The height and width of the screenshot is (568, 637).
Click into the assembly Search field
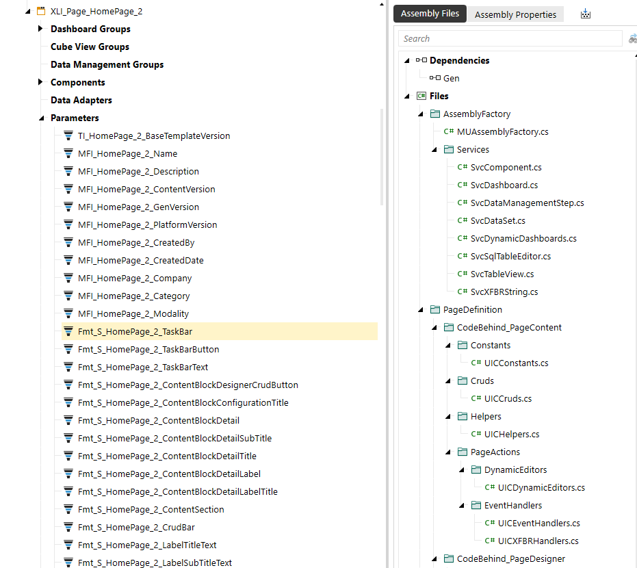[510, 39]
